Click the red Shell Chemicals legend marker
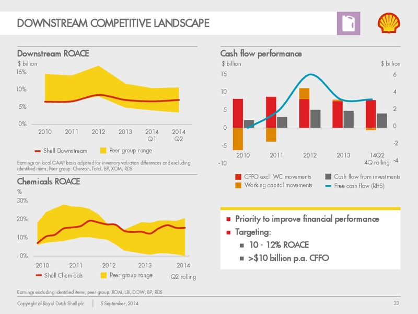Image resolution: width=418 pixels, height=314 pixels. (39, 275)
